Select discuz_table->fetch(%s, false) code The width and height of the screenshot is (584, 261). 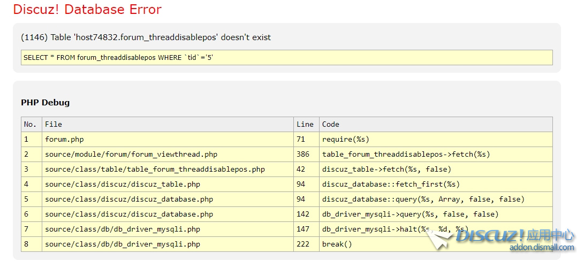pyautogui.click(x=386, y=170)
